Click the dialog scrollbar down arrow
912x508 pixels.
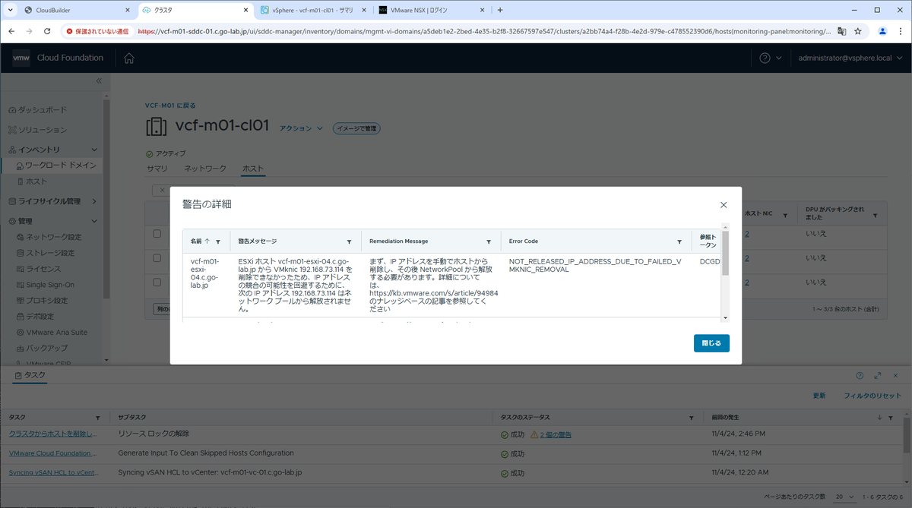(725, 317)
